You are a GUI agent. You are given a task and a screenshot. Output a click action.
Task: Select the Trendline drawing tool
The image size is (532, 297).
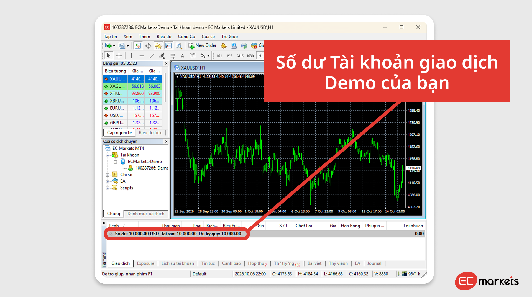click(x=152, y=56)
